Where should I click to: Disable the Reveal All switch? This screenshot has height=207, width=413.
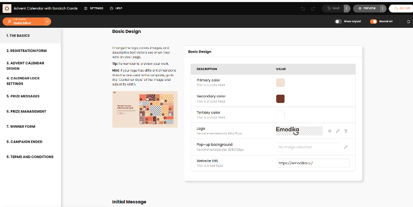373,22
